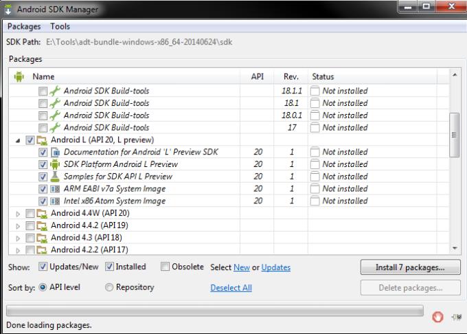
Task: Expand the Android 4.4W (API 20) group
Action: pos(18,214)
